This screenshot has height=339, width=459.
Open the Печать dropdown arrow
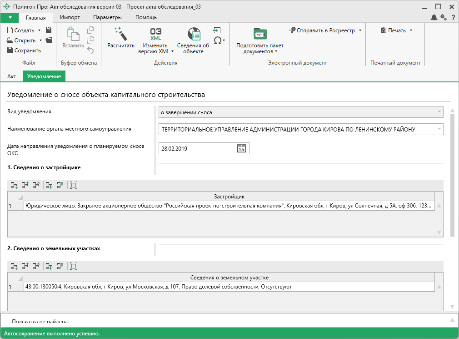[x=411, y=30]
